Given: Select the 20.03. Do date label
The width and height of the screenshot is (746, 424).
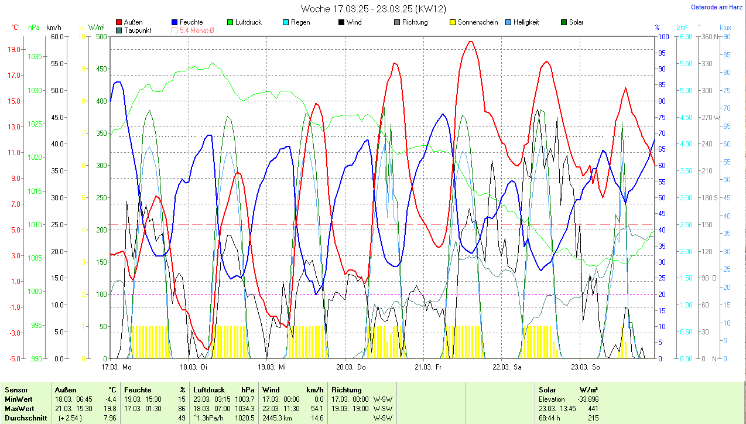Looking at the screenshot, I should tap(351, 367).
